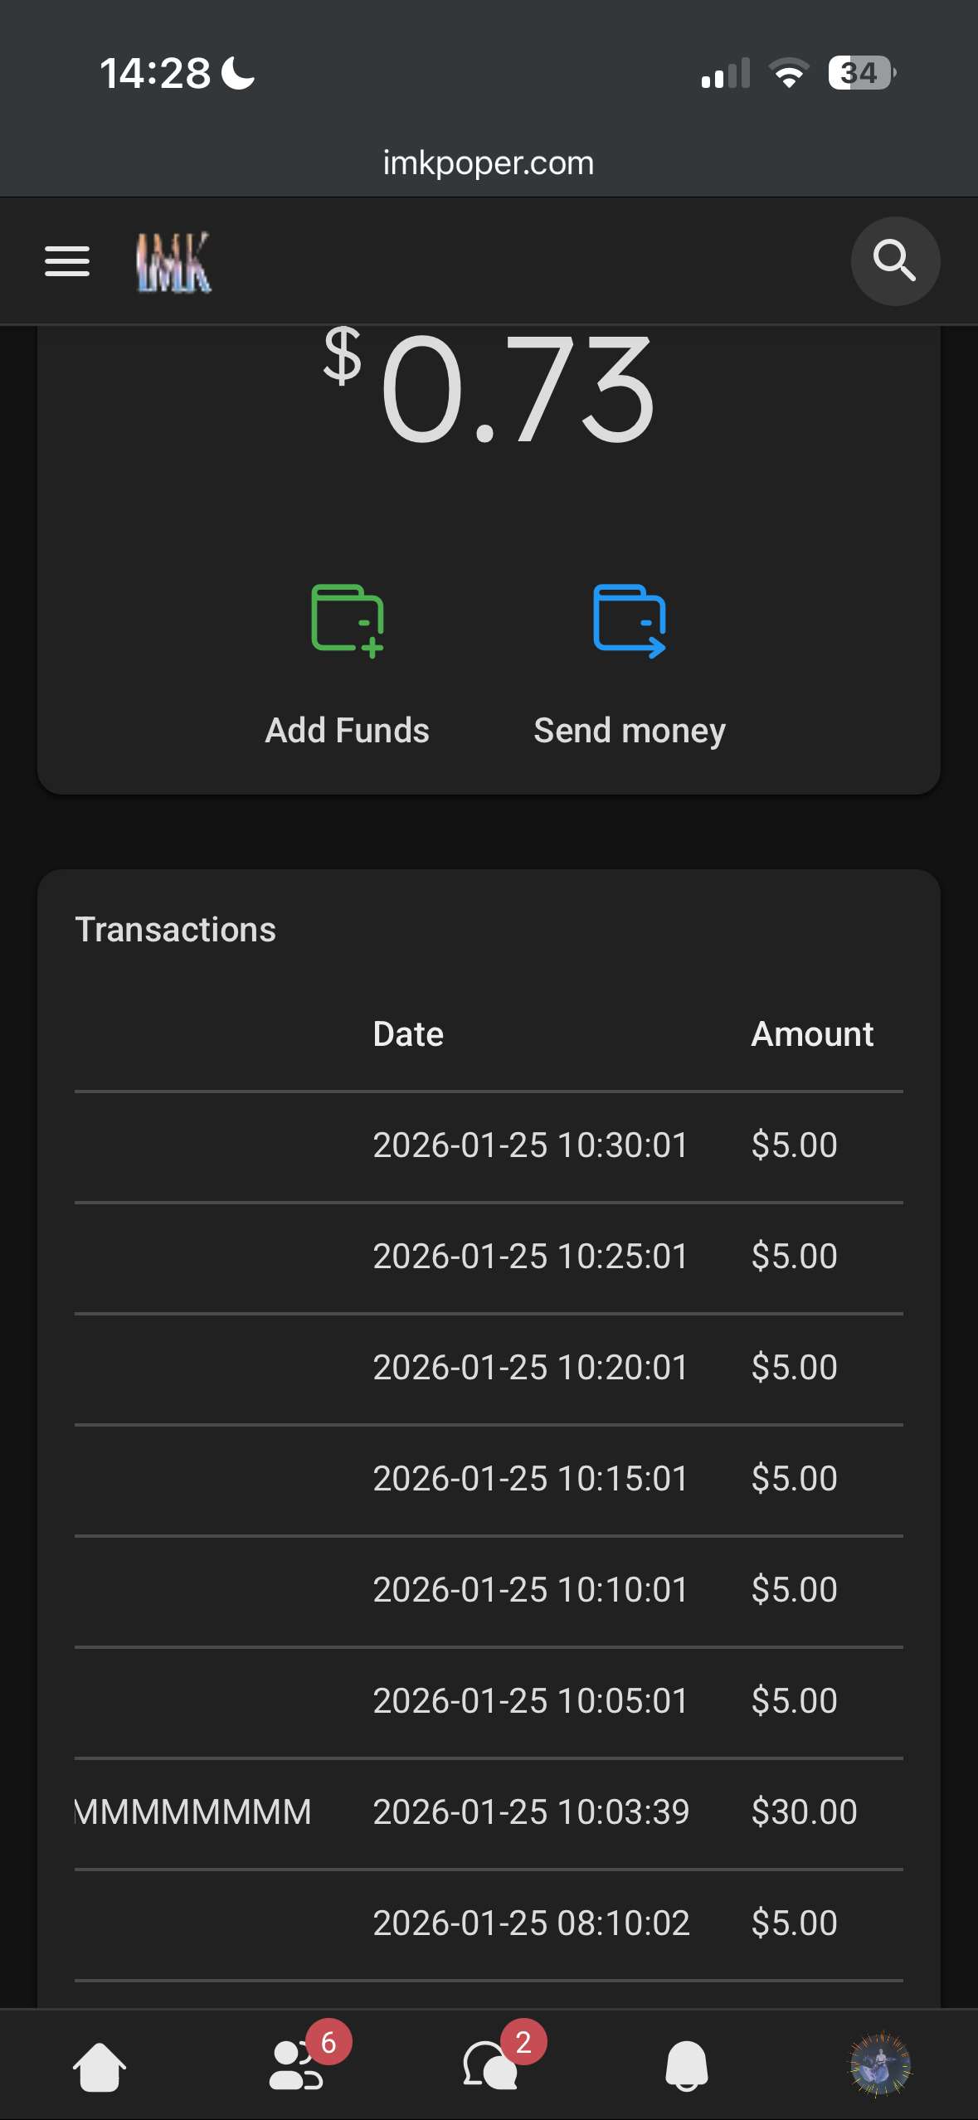This screenshot has height=2120, width=978.
Task: Open the search magnifier button
Action: pyautogui.click(x=894, y=261)
